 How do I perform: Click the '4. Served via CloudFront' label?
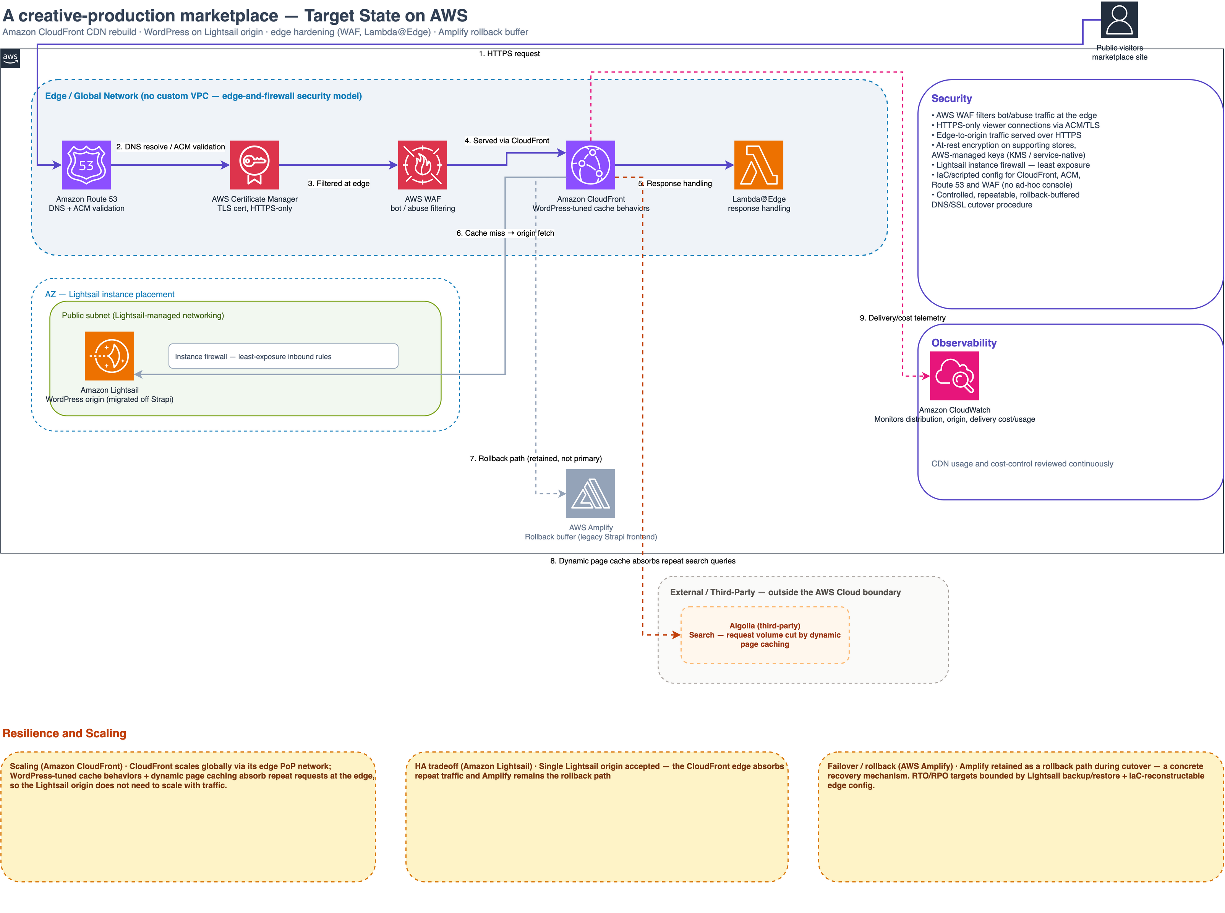[506, 141]
